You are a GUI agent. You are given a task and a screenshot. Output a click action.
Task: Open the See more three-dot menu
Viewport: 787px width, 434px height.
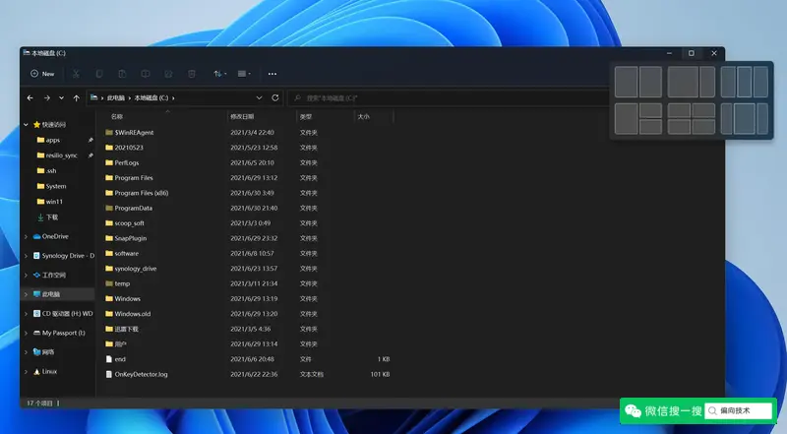(x=272, y=74)
